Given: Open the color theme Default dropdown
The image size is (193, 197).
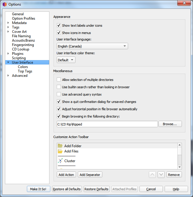Looking at the screenshot, I should (x=66, y=60).
